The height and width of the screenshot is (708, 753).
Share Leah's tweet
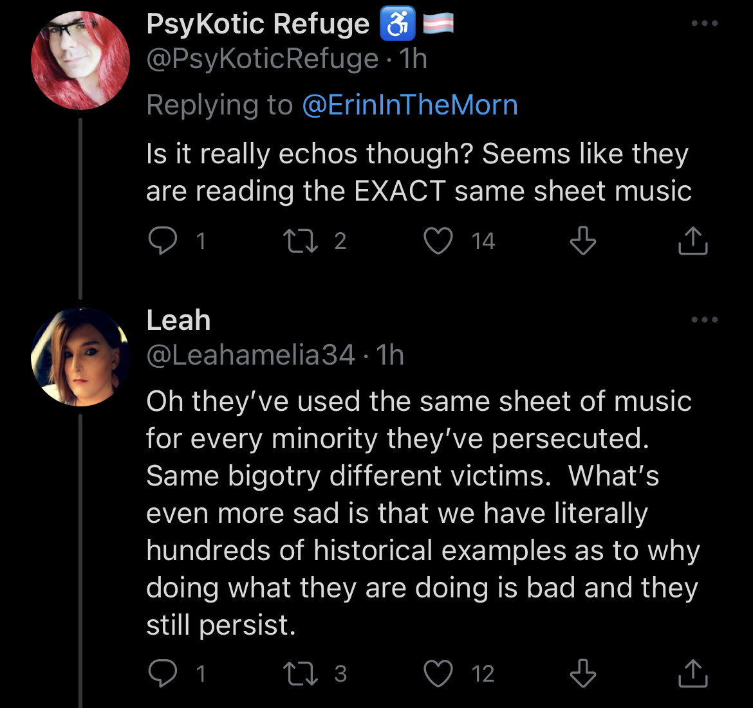[693, 673]
